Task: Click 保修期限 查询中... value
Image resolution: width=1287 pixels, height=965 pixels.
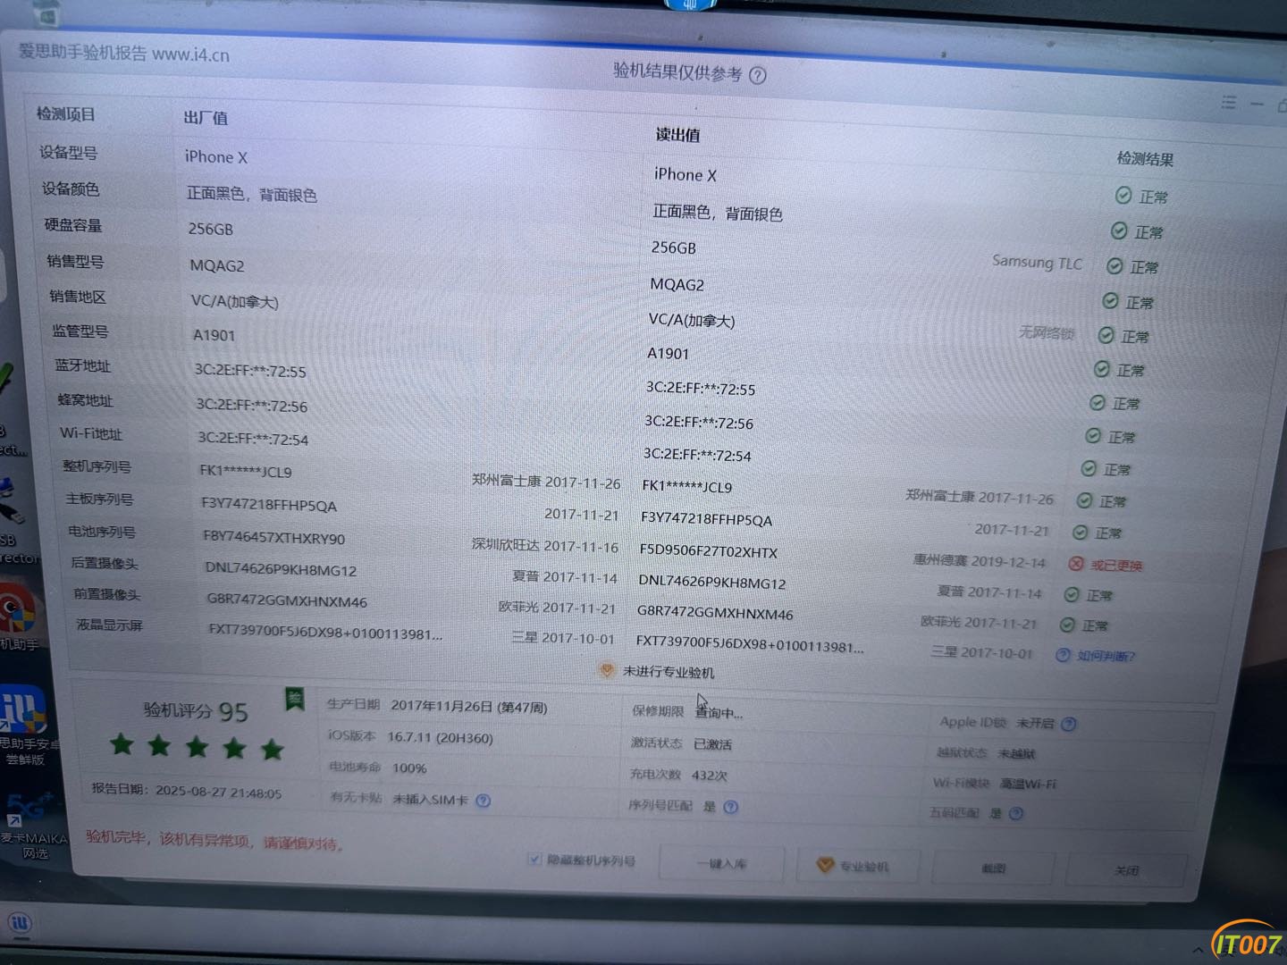Action: (x=719, y=713)
